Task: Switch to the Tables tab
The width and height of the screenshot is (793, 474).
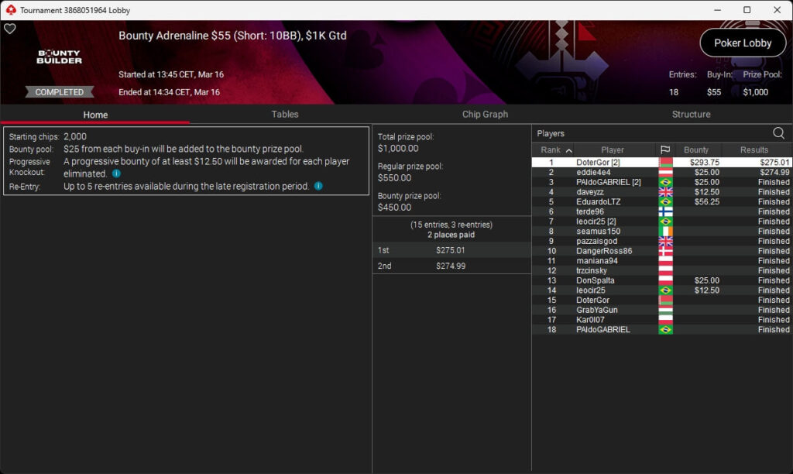Action: point(285,115)
